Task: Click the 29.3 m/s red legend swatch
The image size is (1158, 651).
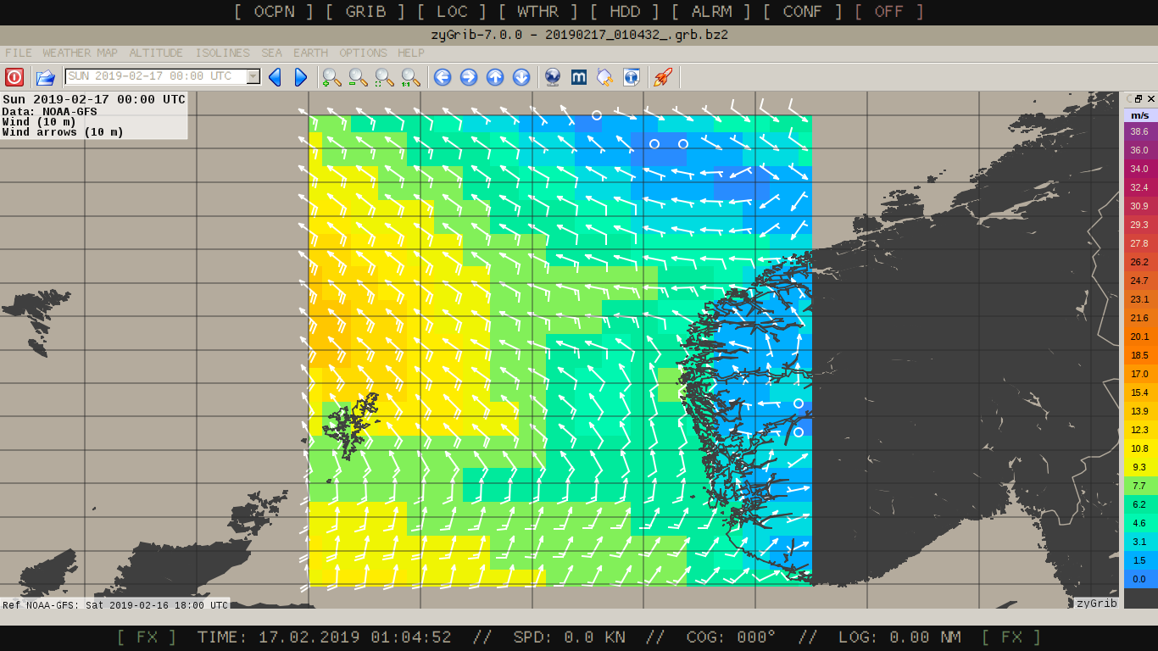Action: [x=1140, y=225]
